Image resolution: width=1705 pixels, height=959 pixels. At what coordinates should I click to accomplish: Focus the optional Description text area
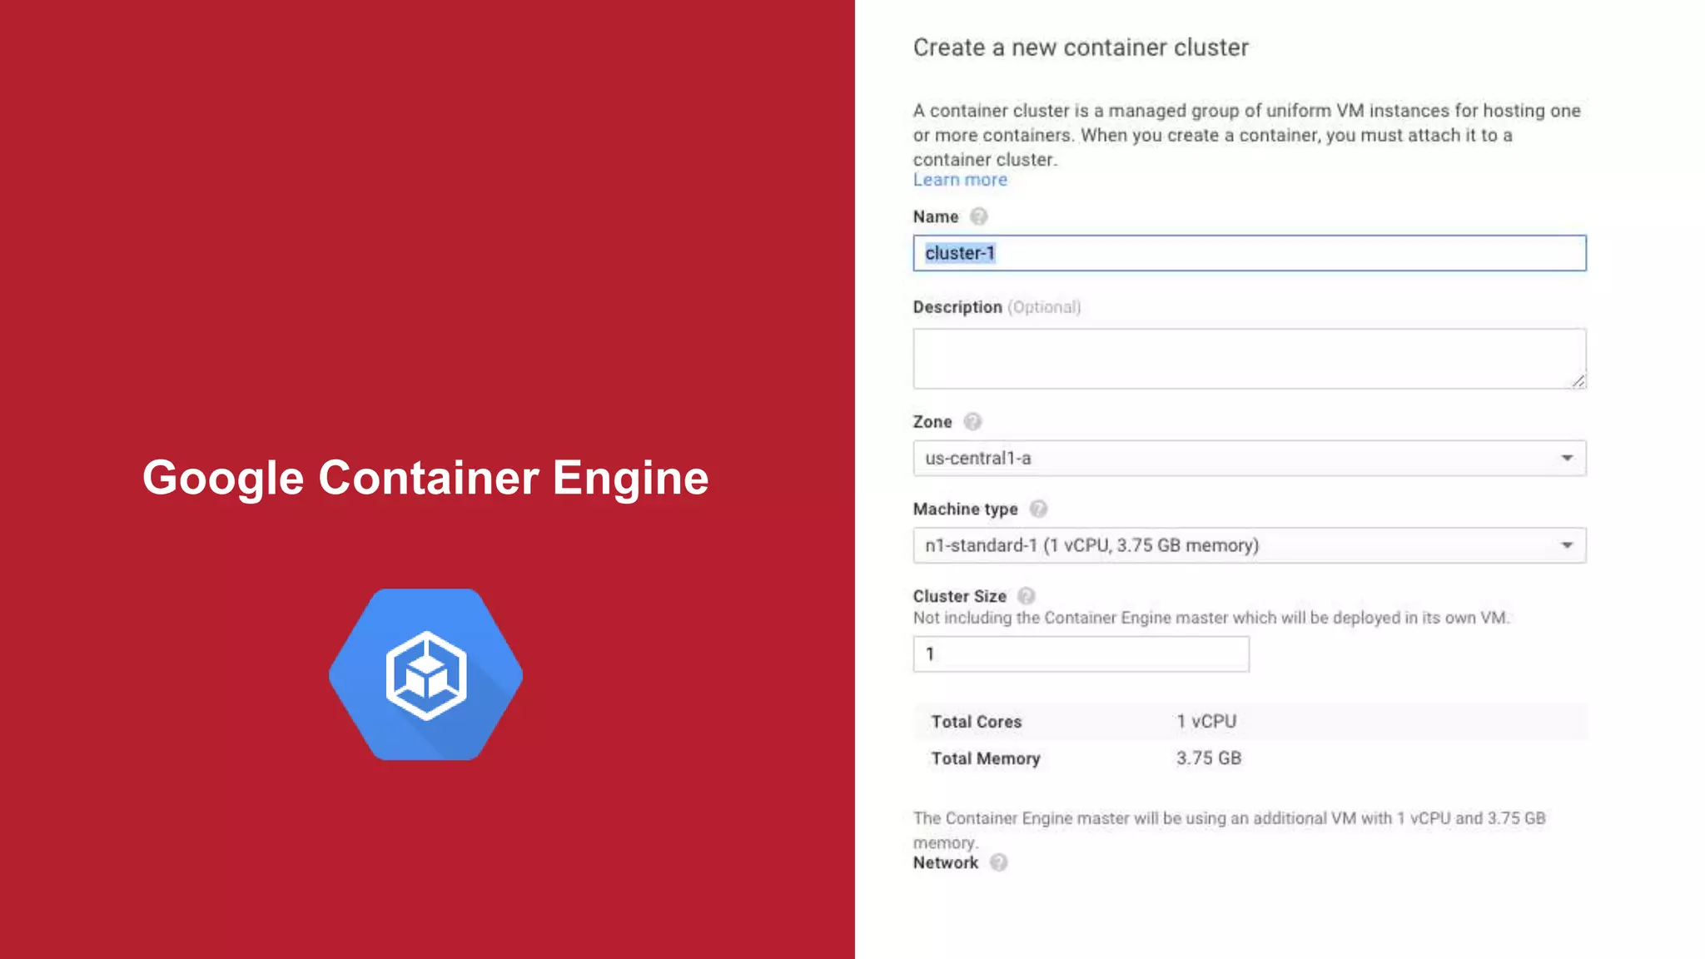tap(1249, 358)
